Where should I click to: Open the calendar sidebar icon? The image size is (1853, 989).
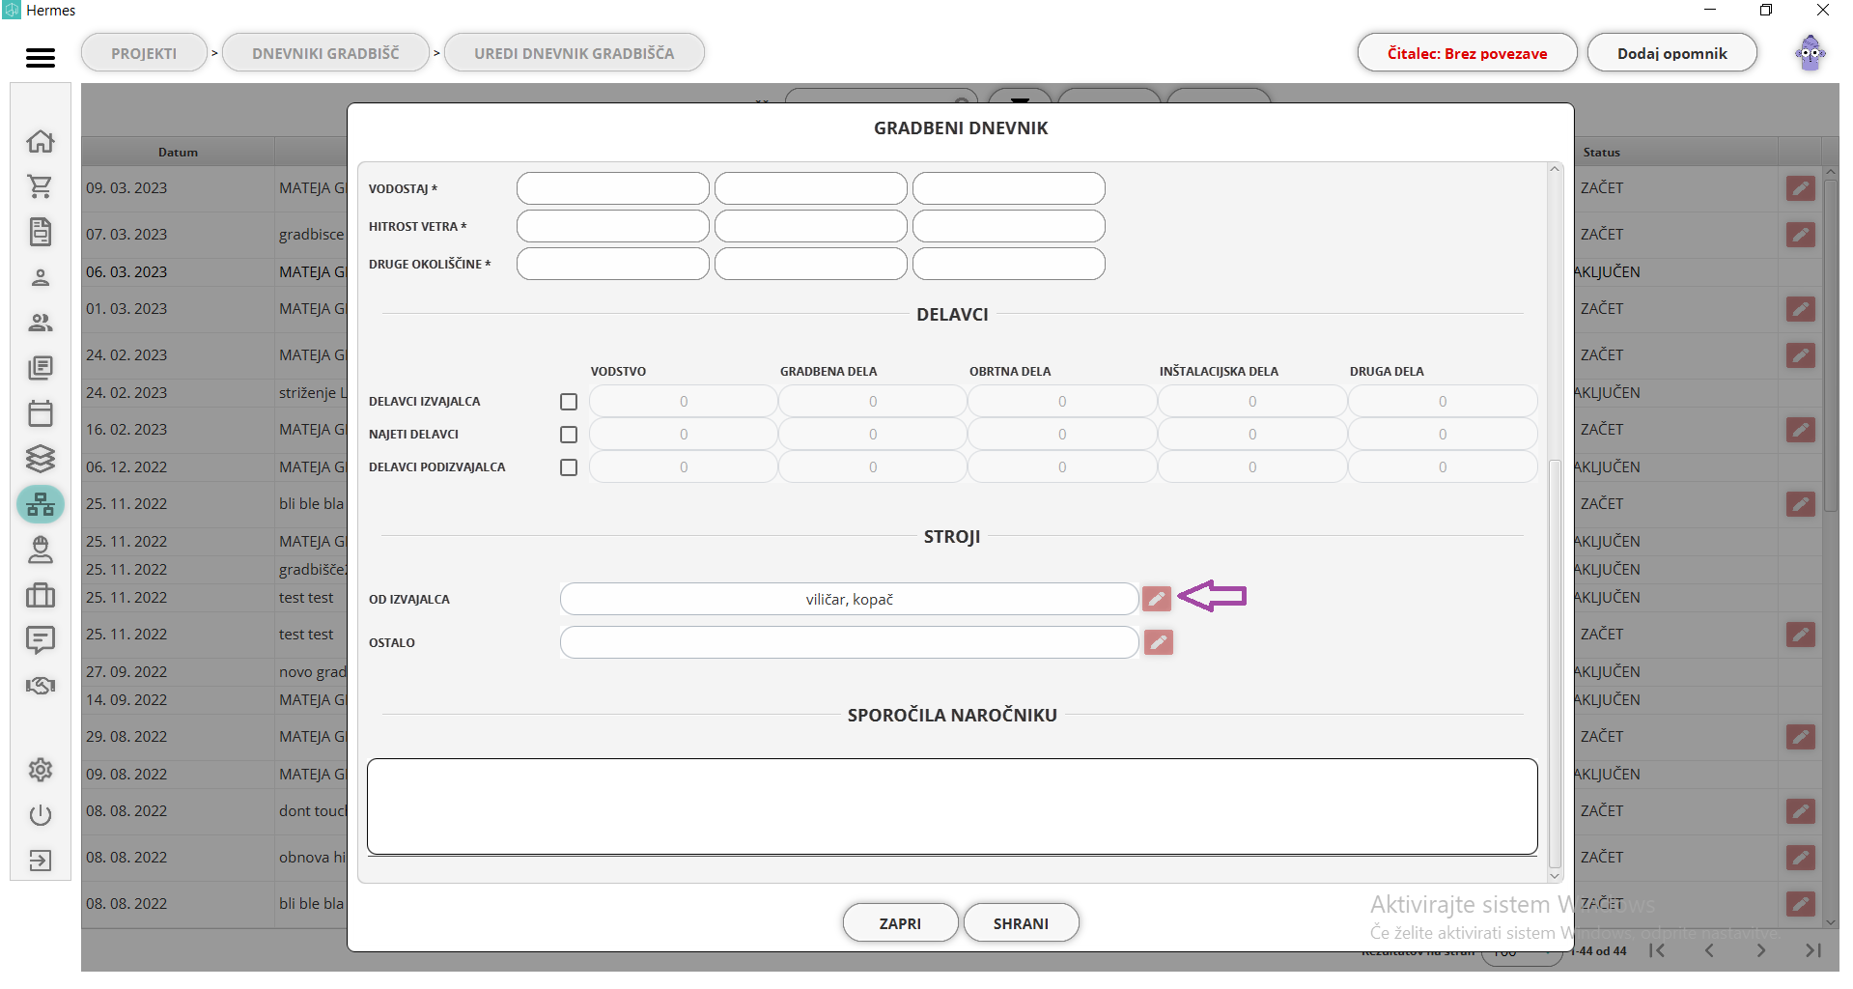(x=40, y=413)
